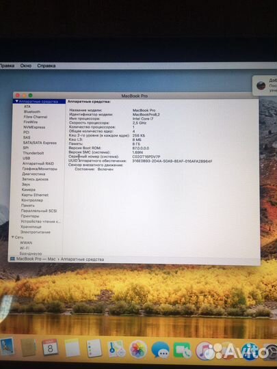The height and width of the screenshot is (369, 277).
Task: Open the Правка menu
Action: (7, 66)
